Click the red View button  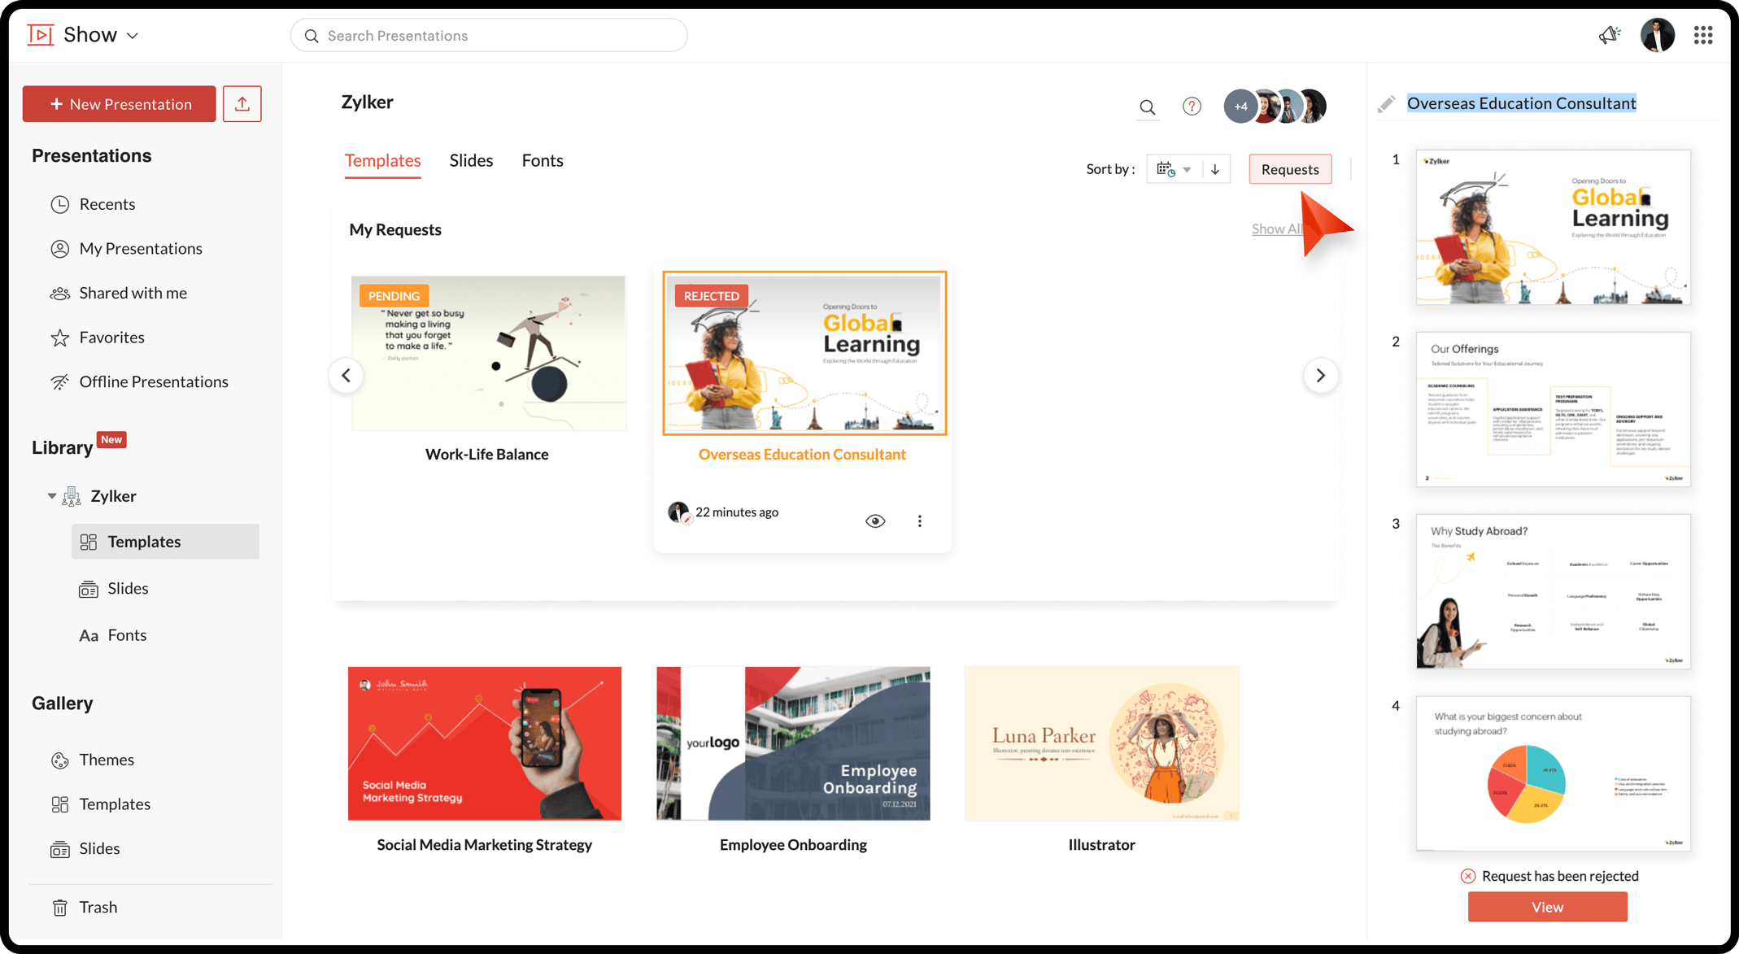(1547, 907)
